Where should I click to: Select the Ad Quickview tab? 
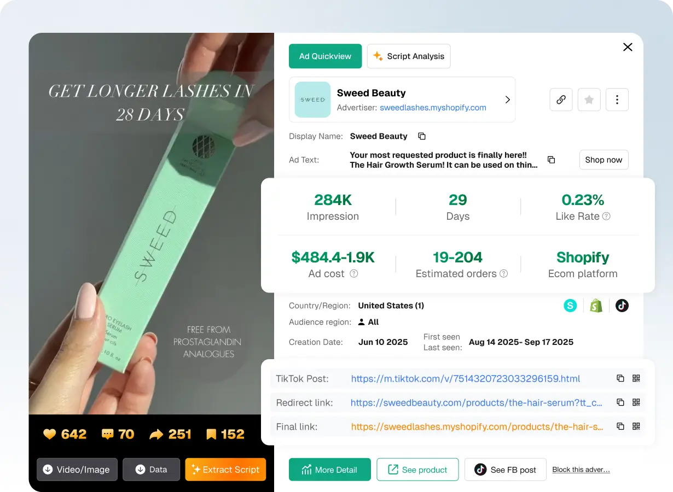coord(325,56)
